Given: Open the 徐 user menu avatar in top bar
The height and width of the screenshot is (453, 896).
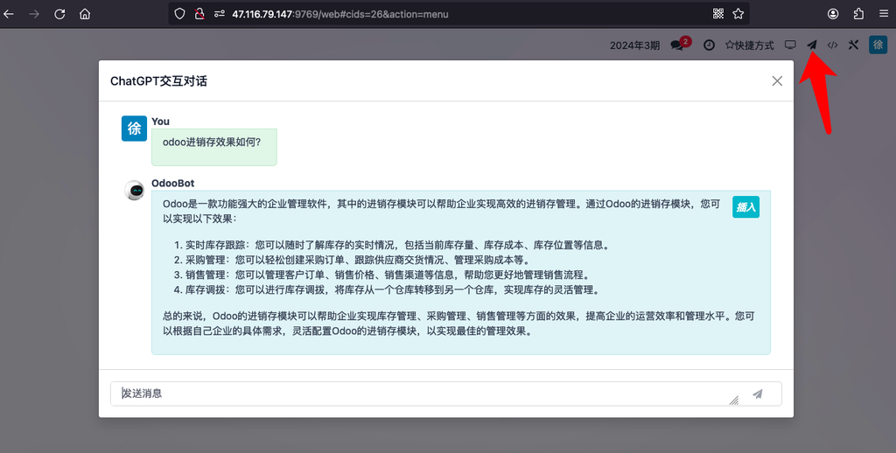Looking at the screenshot, I should pos(878,45).
